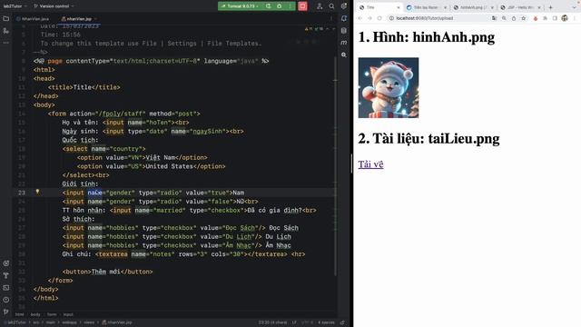Open Chrome translate icon in address bar
This screenshot has width=581, height=327.
pos(494,18)
